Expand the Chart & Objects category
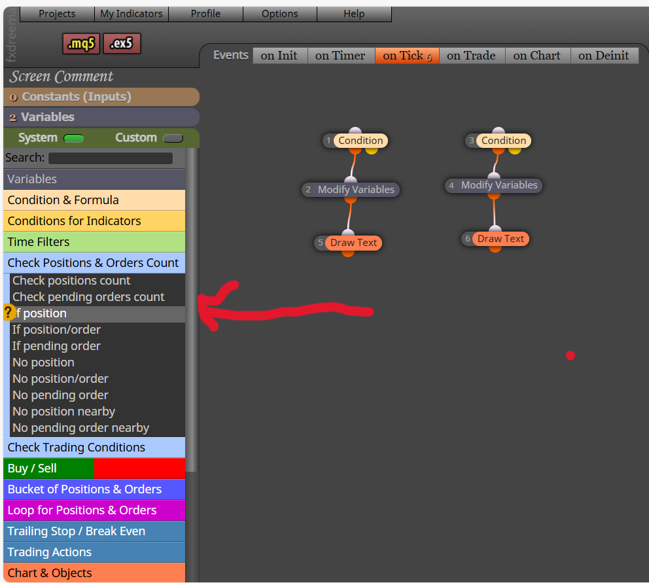 pos(94,573)
